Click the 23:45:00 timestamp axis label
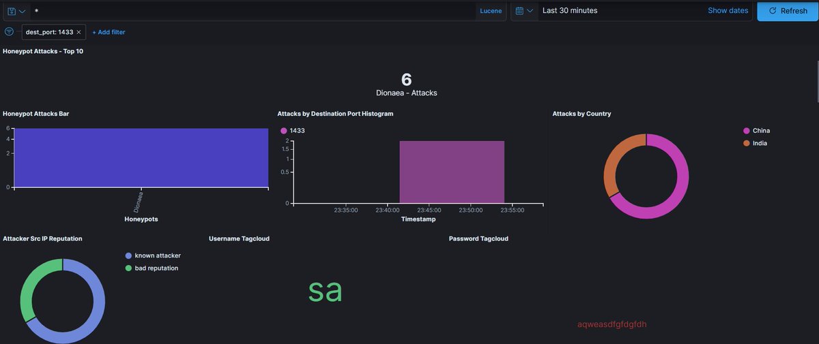 click(x=429, y=210)
